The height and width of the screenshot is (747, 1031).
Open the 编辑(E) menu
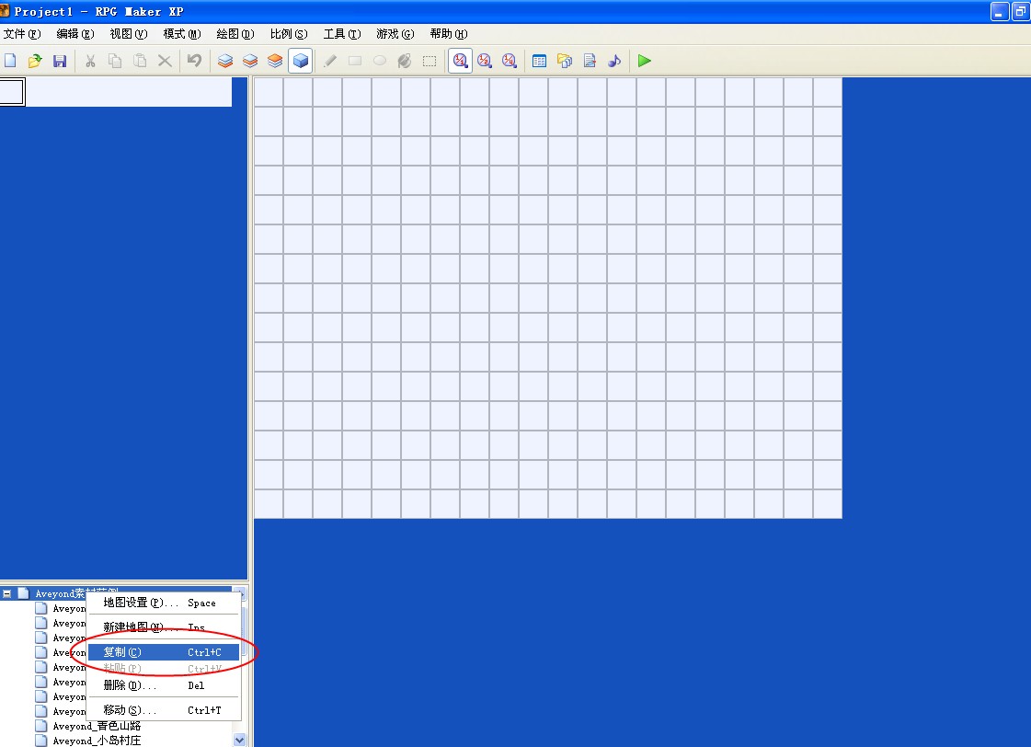click(x=75, y=33)
